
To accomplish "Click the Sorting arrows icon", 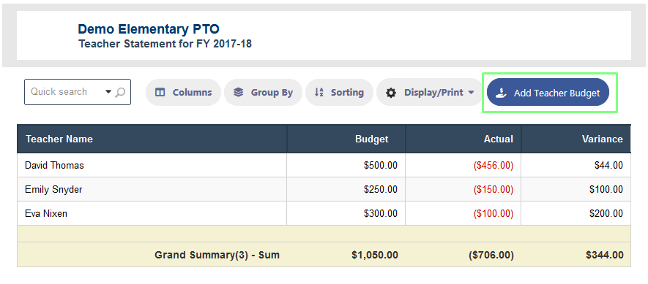I will (x=319, y=92).
